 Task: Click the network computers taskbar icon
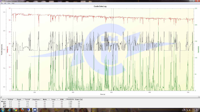pyautogui.click(x=28, y=110)
